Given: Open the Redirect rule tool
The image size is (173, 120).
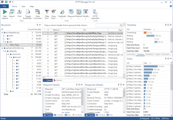Looking at the screenshot, I should pyautogui.click(x=79, y=14).
